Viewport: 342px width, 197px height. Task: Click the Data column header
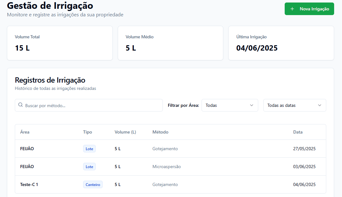click(298, 132)
